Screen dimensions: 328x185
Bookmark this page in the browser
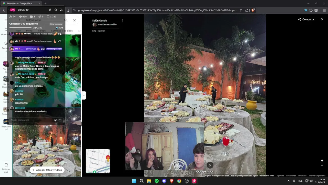(x=68, y=10)
